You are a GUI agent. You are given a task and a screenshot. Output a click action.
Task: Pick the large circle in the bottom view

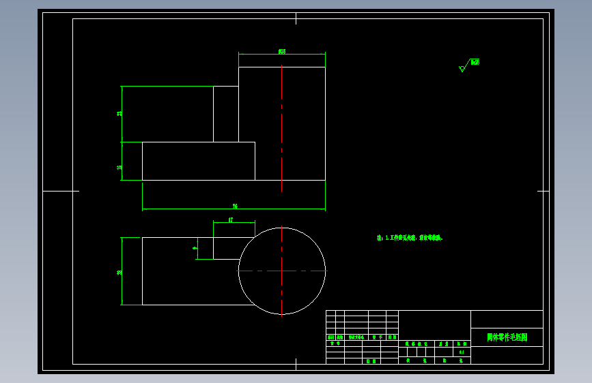pyautogui.click(x=282, y=271)
